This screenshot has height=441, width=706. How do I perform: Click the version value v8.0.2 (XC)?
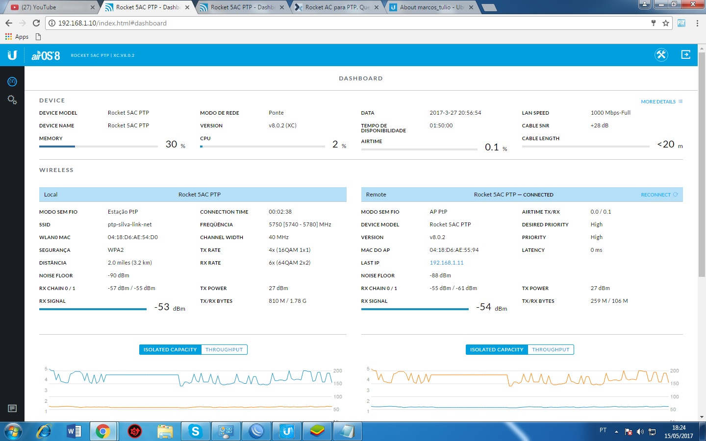[x=282, y=125]
